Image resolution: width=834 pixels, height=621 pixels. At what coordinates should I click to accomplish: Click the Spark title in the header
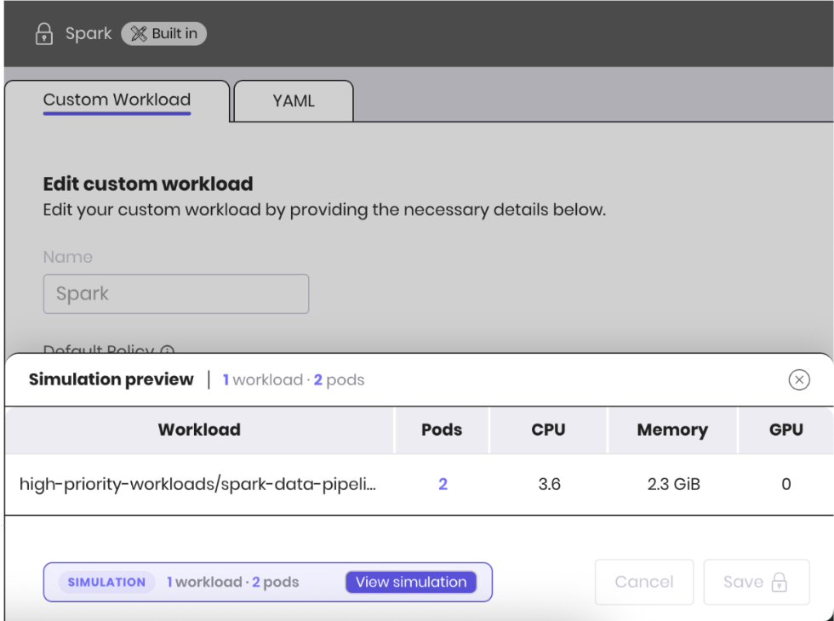(x=89, y=33)
